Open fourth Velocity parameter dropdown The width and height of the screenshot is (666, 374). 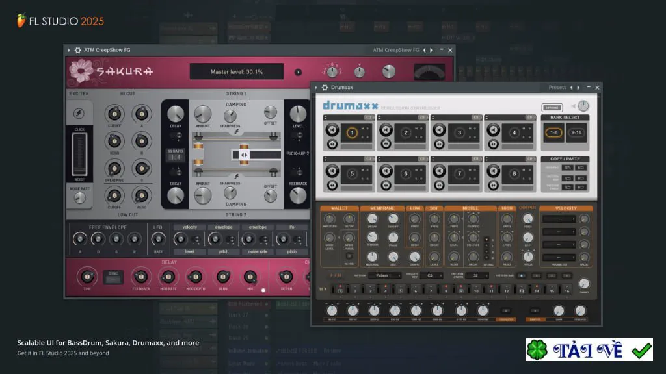559,257
